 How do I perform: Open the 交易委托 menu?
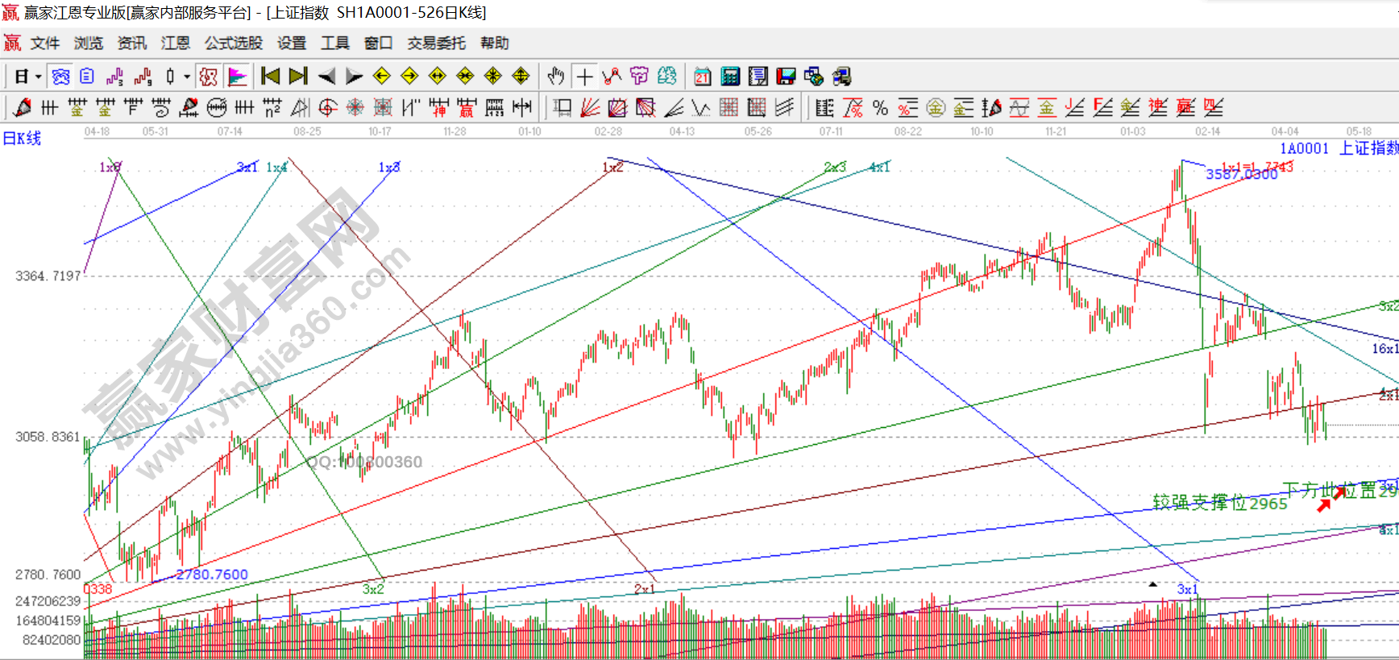click(x=436, y=44)
